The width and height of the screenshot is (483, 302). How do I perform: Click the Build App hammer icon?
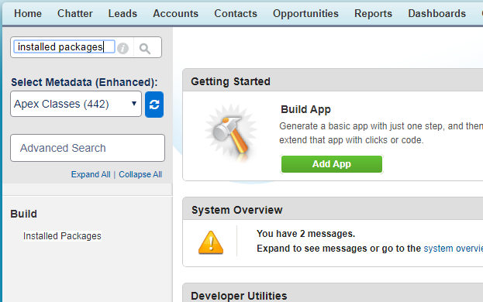tap(231, 134)
